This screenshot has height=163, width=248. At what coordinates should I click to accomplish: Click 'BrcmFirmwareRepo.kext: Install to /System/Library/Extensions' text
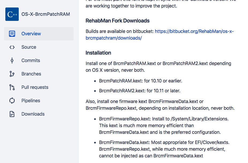(x=164, y=119)
